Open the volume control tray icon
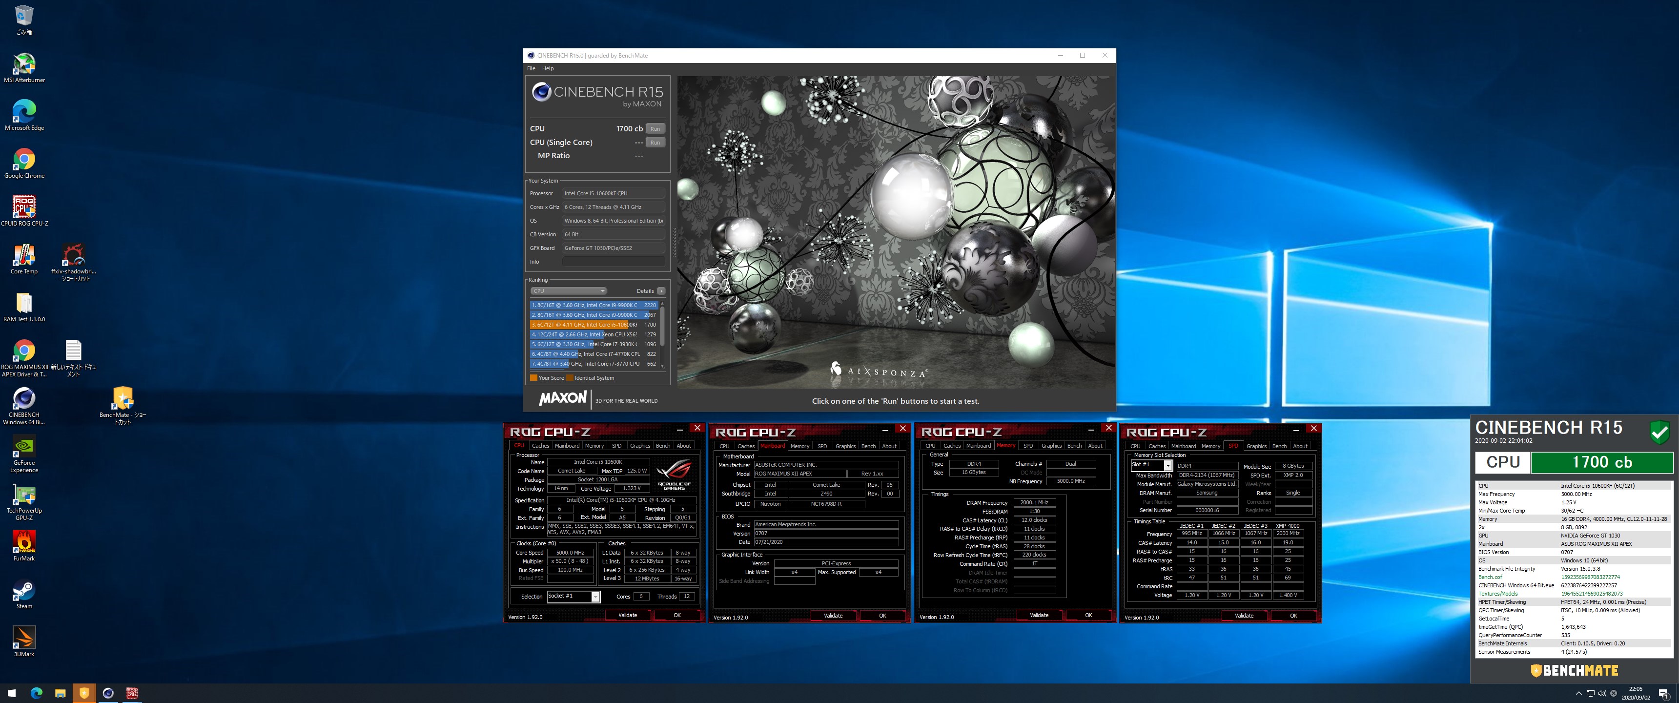Viewport: 1679px width, 703px height. [1601, 693]
